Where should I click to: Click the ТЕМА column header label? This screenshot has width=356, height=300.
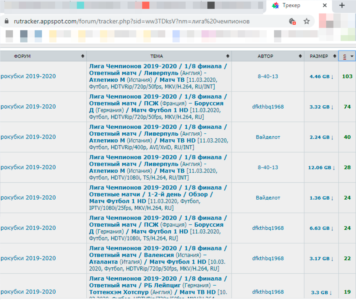(x=157, y=56)
